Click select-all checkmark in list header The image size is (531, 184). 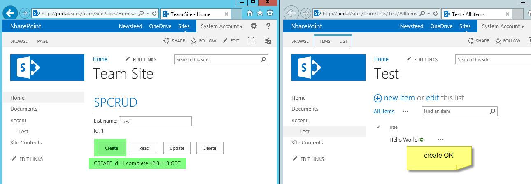[x=378, y=127]
